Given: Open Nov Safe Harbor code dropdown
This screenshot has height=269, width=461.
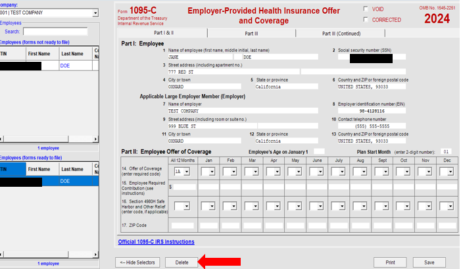Looking at the screenshot, I should tap(429, 207).
